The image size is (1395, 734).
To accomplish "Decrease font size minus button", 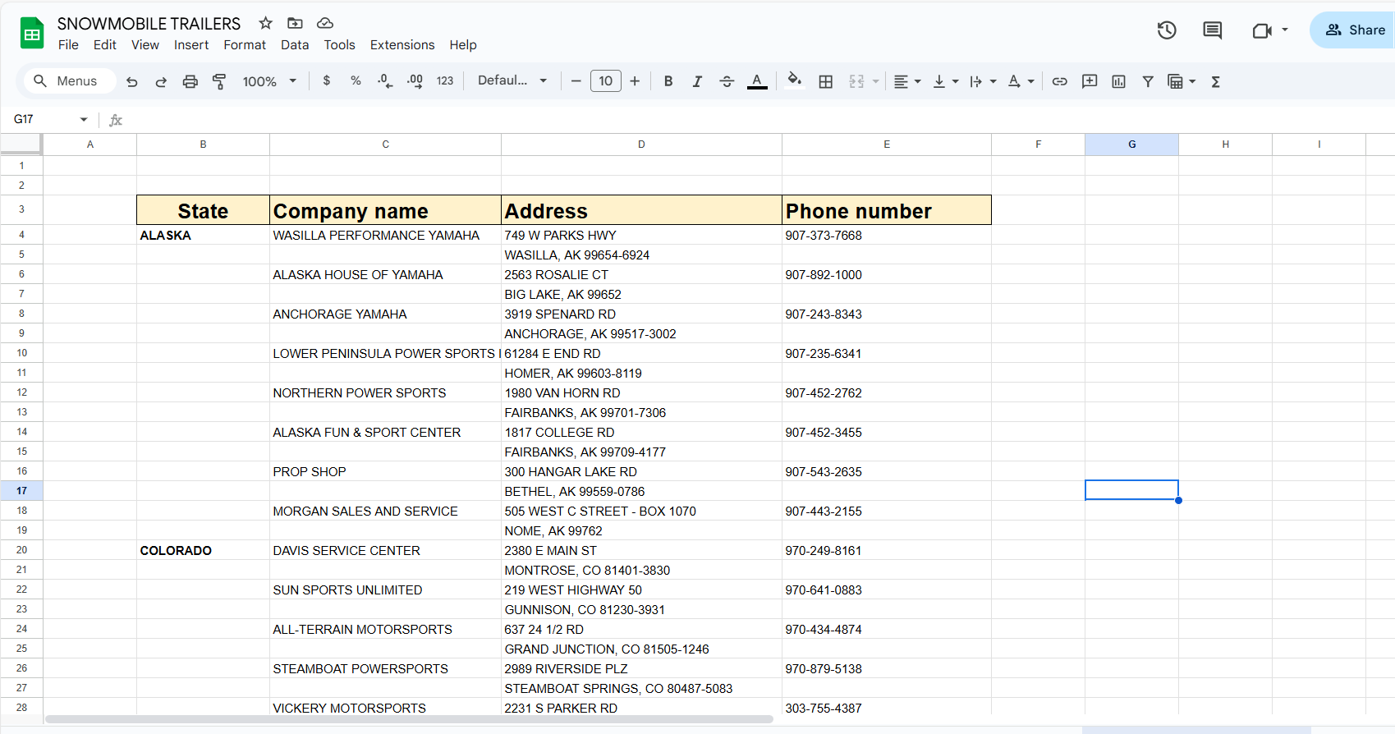I will point(576,80).
